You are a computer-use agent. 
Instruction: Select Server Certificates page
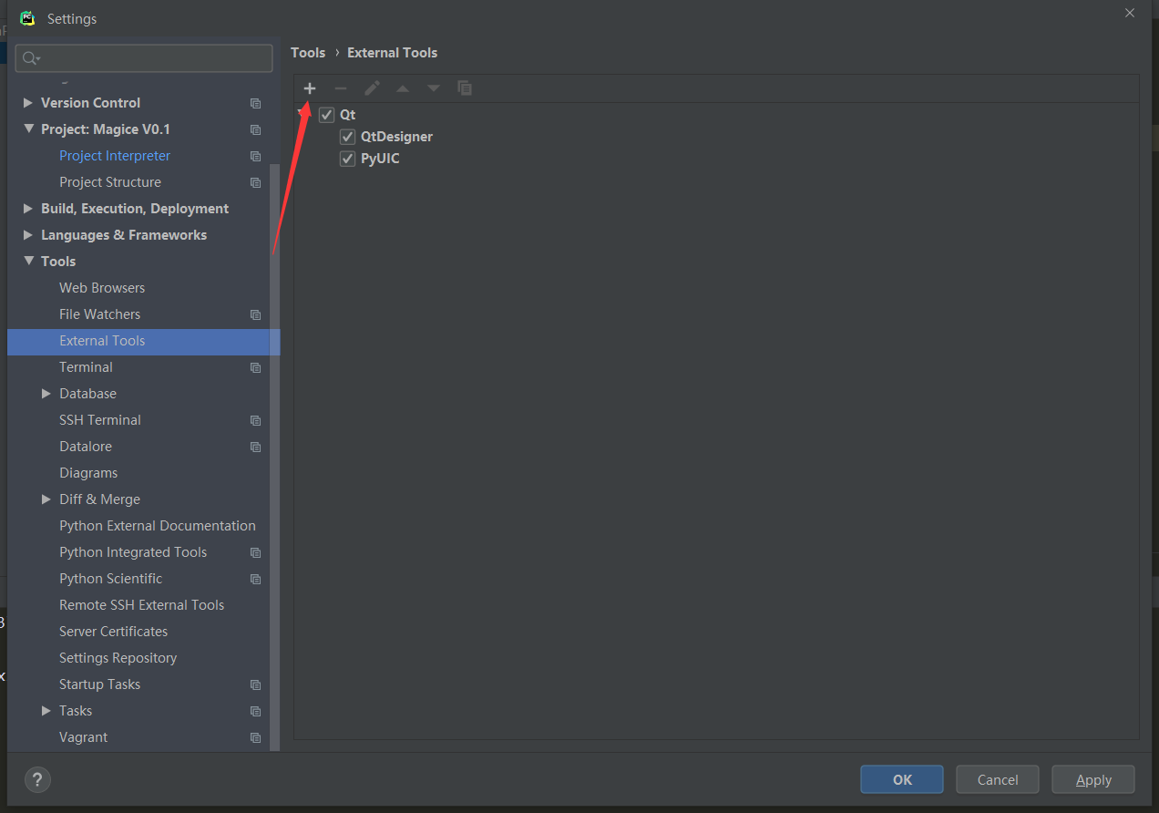114,632
